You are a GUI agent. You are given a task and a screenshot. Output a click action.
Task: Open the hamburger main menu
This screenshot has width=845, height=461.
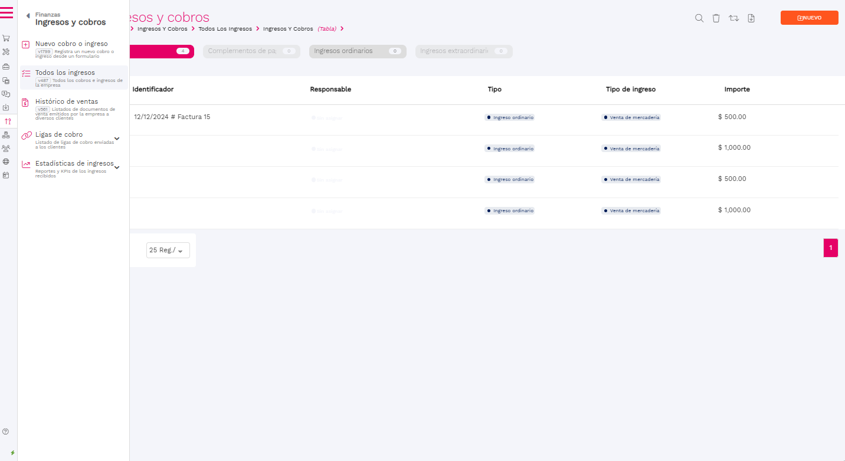click(6, 12)
